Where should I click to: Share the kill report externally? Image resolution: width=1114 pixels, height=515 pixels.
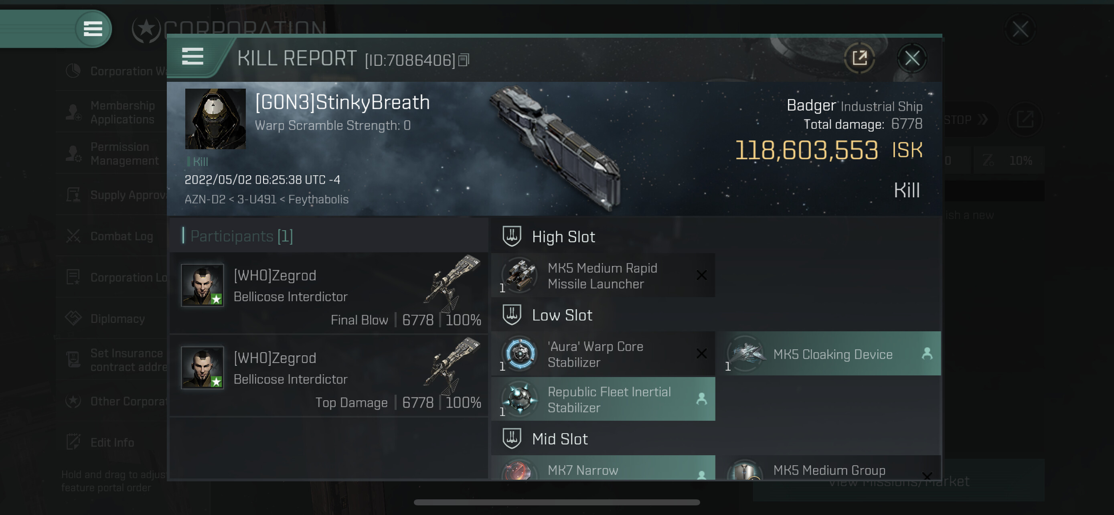[860, 58]
